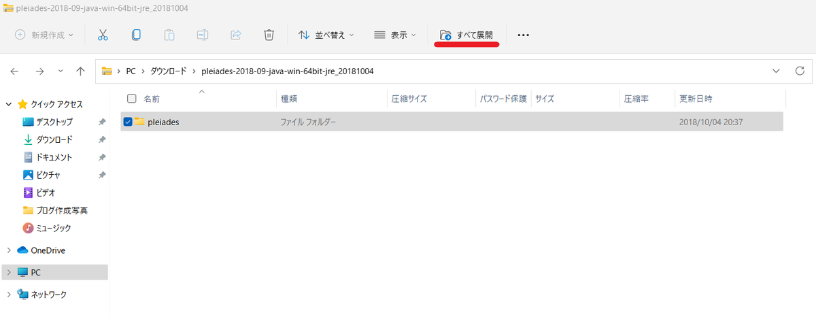
Task: Sort by 圧縮率 column header
Action: click(x=636, y=99)
